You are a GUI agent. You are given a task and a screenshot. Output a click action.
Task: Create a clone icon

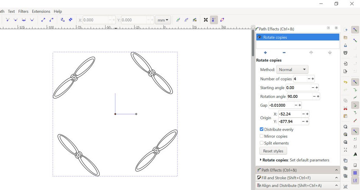coord(345,168)
